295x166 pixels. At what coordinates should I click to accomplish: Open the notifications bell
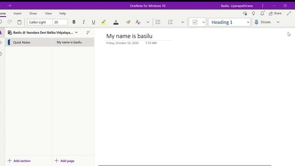262,13
